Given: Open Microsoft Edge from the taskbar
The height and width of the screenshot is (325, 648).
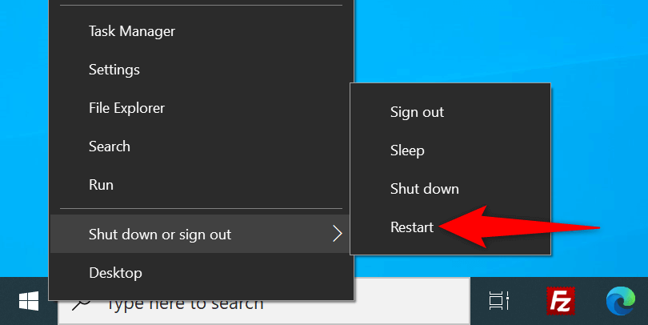Looking at the screenshot, I should pos(621,301).
